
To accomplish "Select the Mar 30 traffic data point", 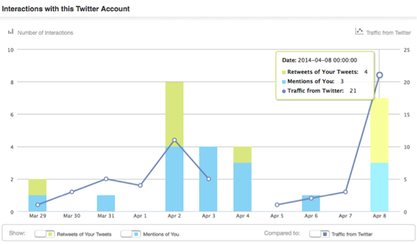I will [72, 192].
